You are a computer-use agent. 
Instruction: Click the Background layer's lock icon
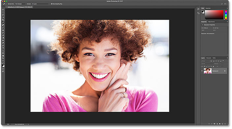pos(225,71)
